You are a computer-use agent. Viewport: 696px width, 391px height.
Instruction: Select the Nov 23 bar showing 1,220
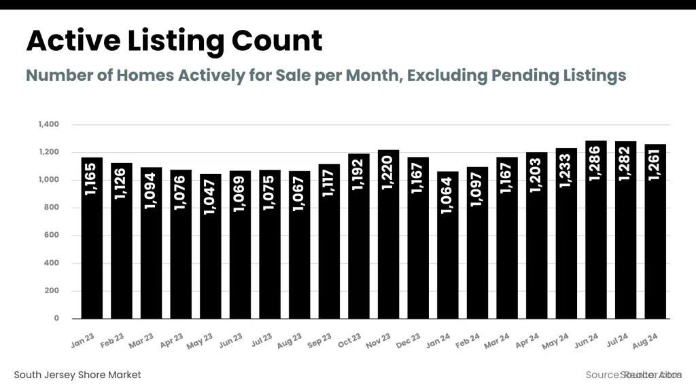[388, 234]
